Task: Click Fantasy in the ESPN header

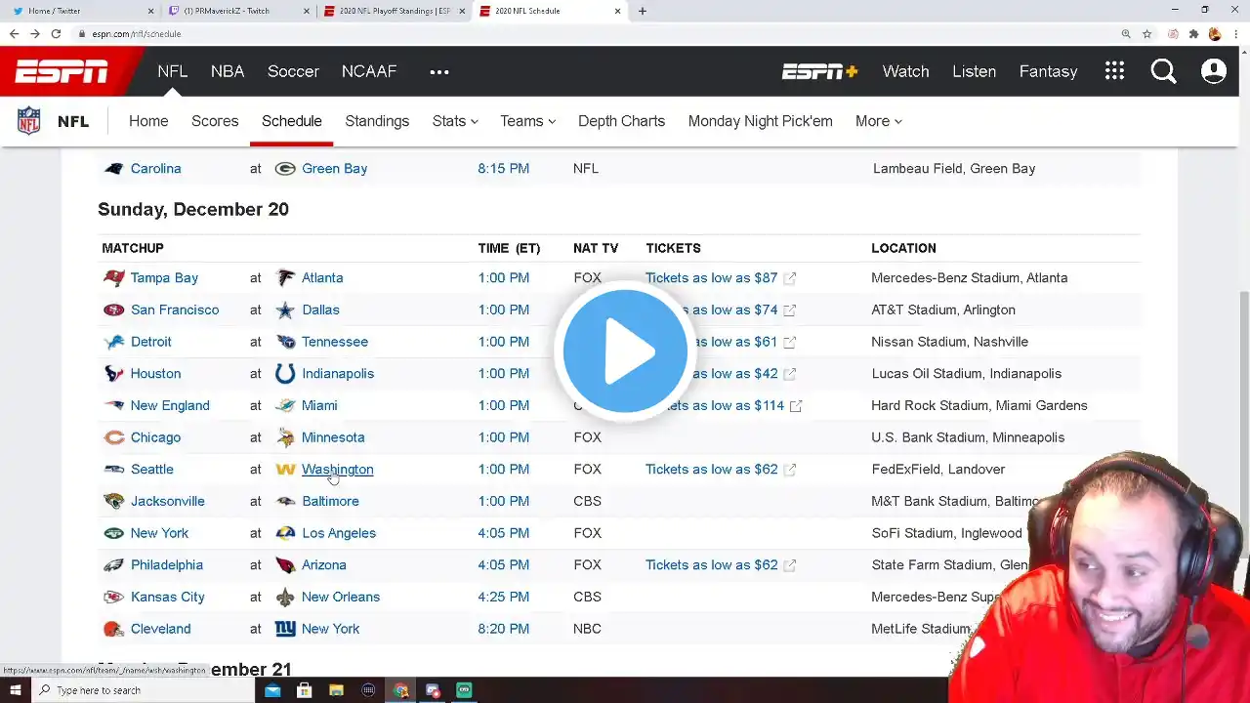Action: pos(1048,71)
